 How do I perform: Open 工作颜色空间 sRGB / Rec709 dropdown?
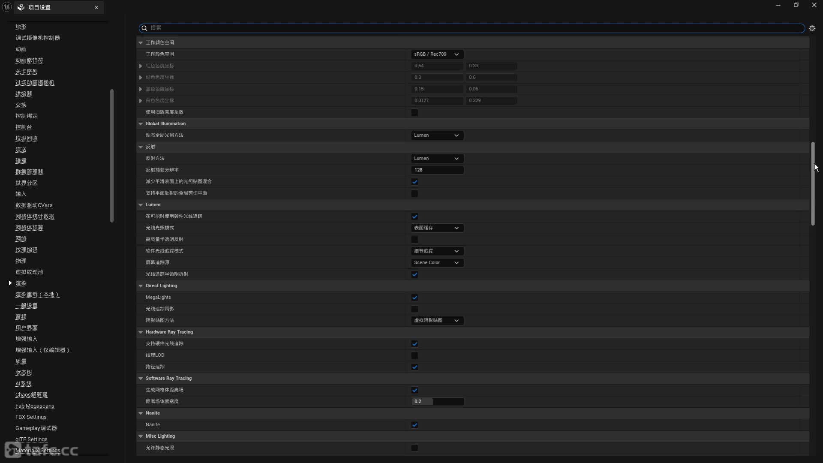click(437, 54)
